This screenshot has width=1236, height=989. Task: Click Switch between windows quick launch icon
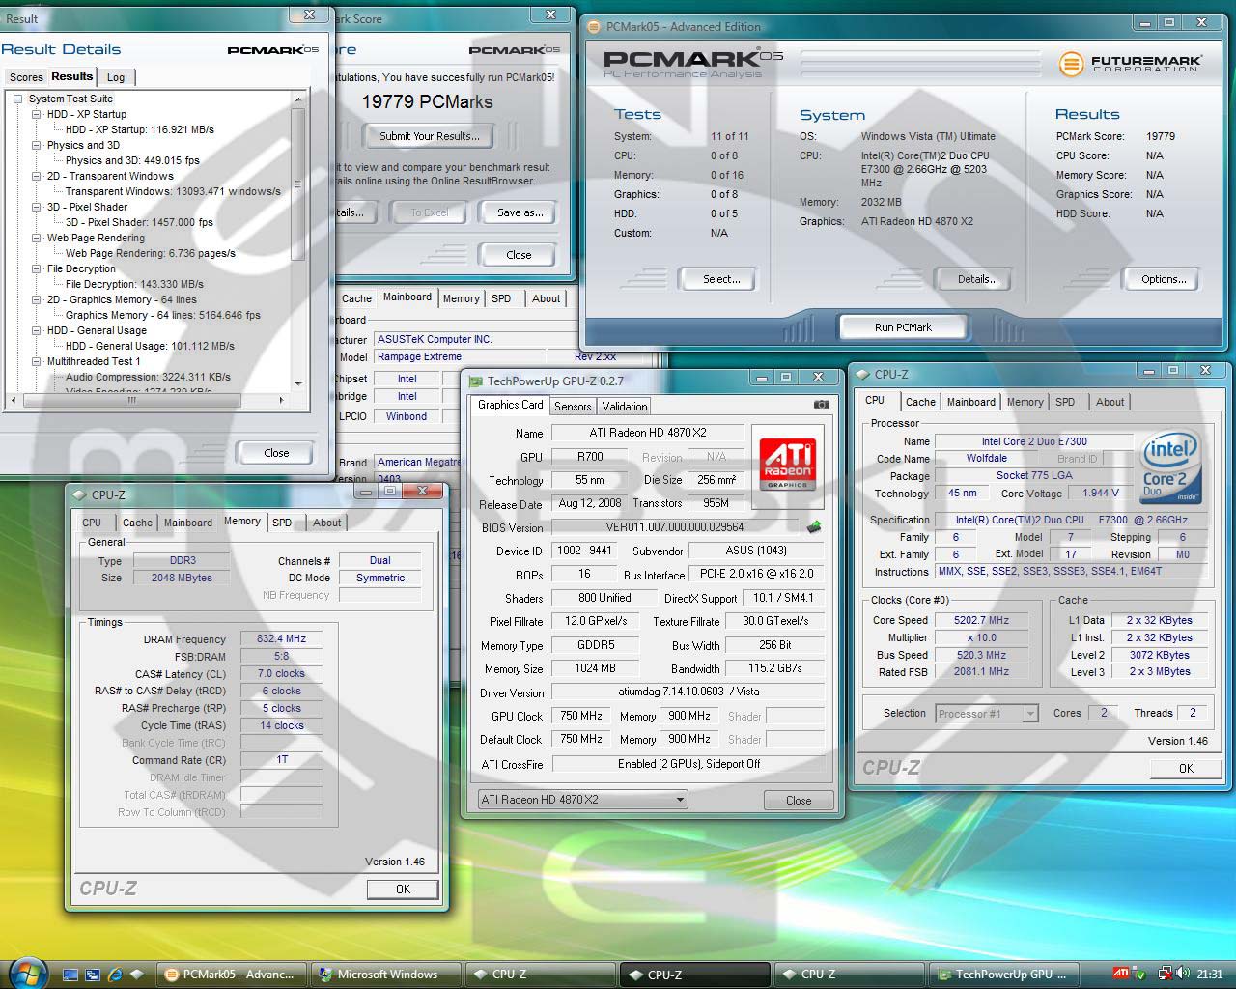[x=93, y=975]
